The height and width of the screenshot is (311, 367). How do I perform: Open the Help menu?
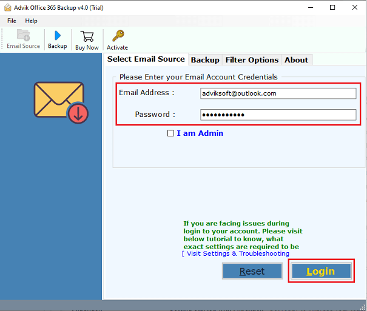tap(31, 21)
